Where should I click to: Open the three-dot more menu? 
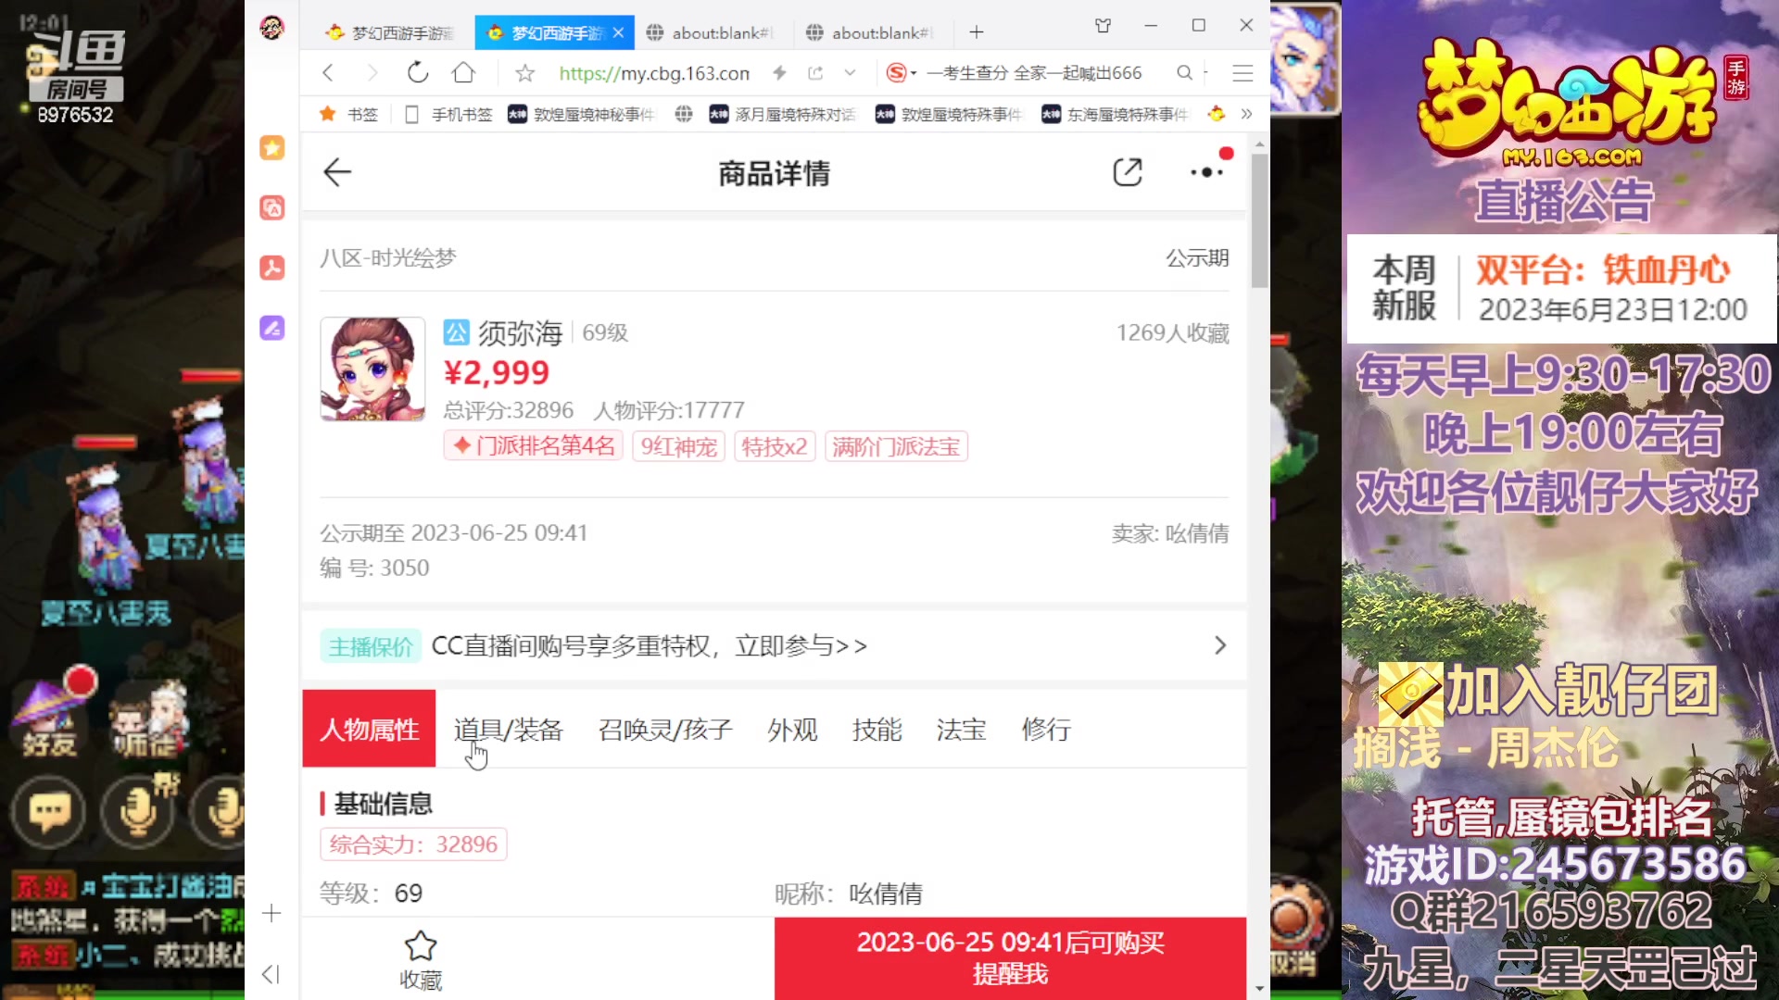(1207, 172)
